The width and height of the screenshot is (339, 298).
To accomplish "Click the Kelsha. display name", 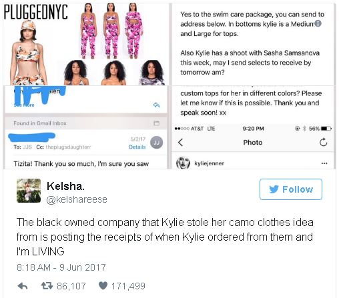I will pos(65,186).
